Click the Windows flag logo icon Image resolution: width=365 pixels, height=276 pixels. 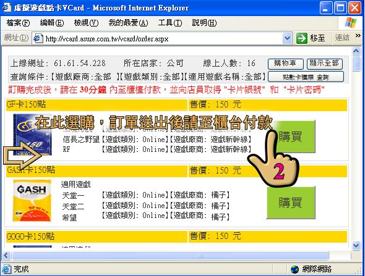(x=351, y=23)
